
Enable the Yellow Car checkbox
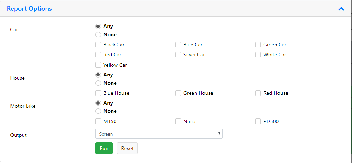(x=98, y=65)
